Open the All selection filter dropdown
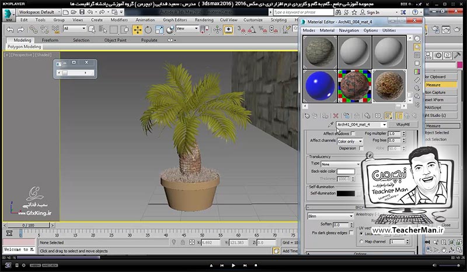Screen dimensions: 467x272 click(75, 29)
